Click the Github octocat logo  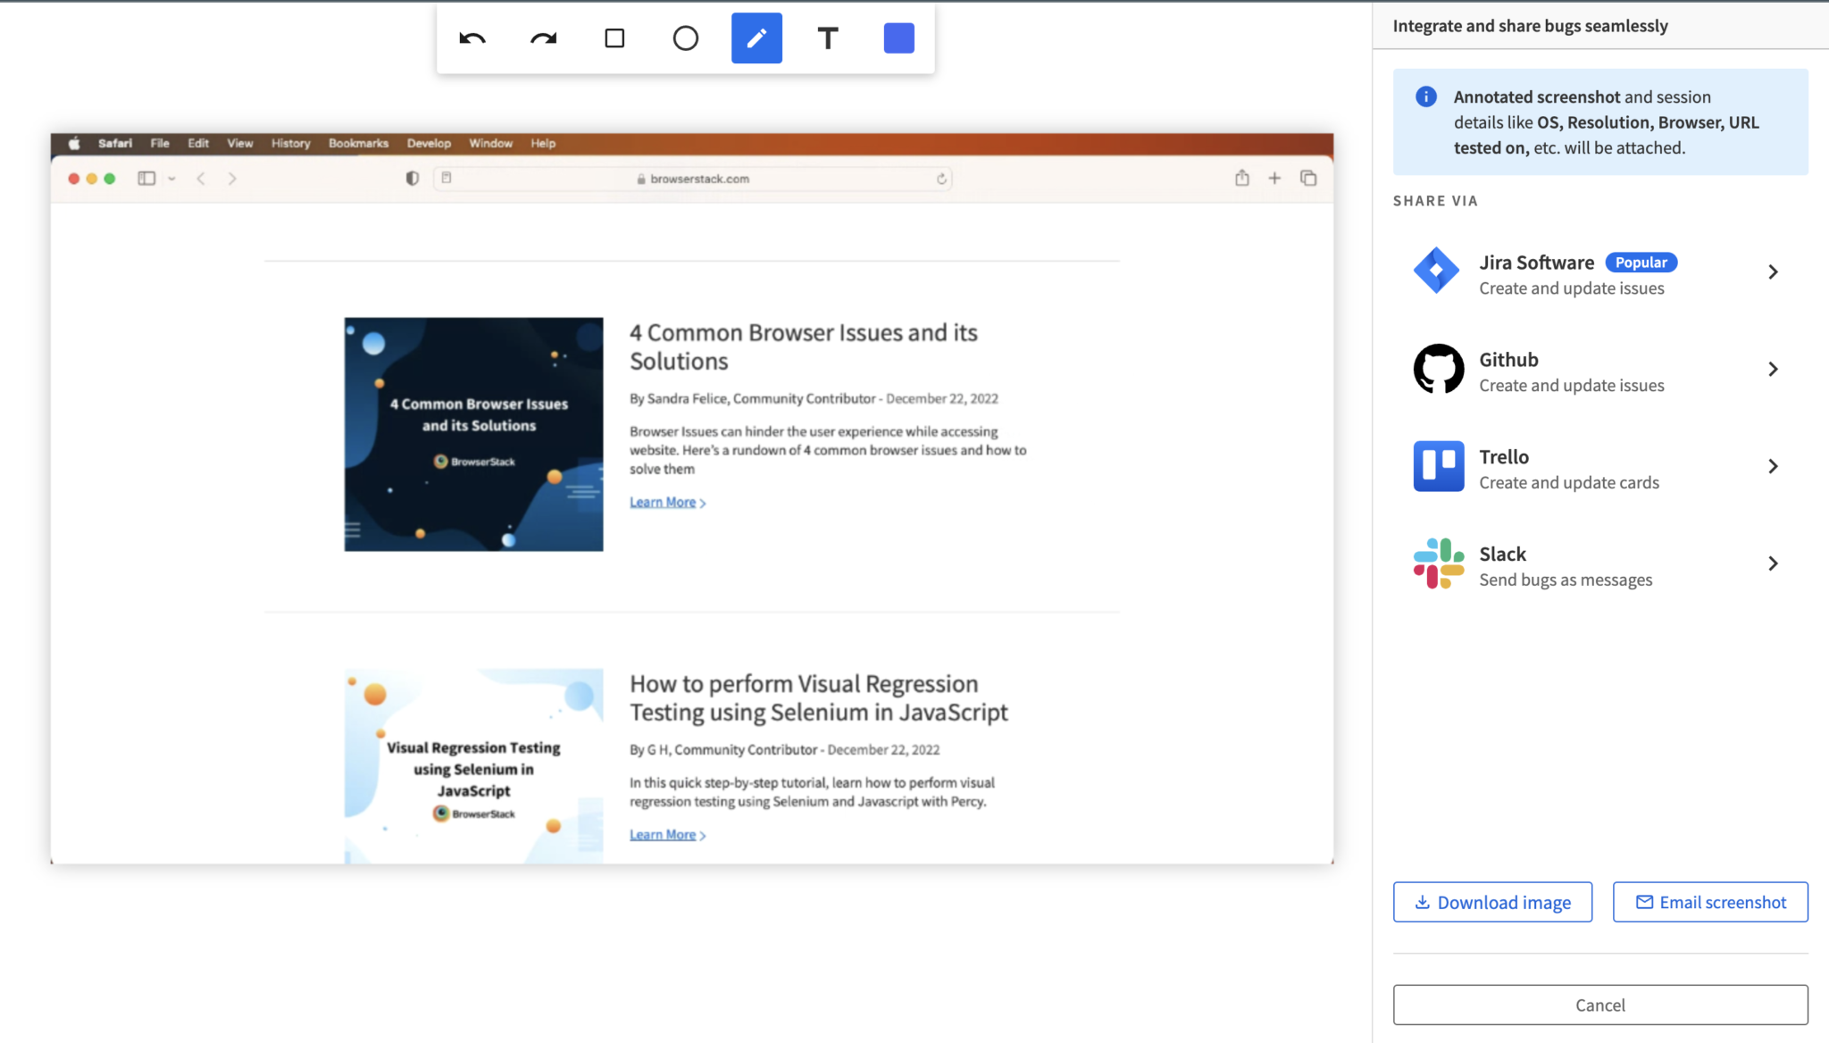pyautogui.click(x=1438, y=369)
